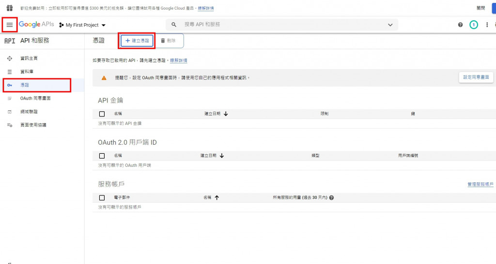Click the API 和服務 sidebar header
Viewport: 496px width, 264px height.
tap(35, 41)
